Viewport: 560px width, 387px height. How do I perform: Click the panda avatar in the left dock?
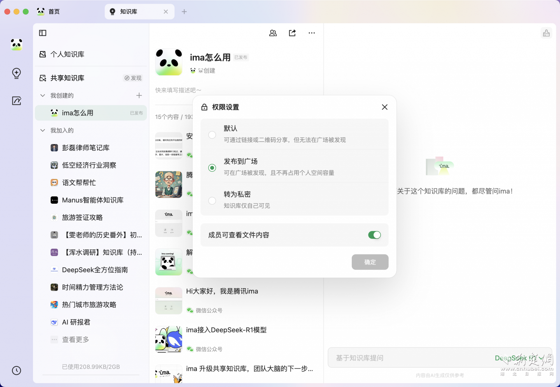tap(17, 45)
